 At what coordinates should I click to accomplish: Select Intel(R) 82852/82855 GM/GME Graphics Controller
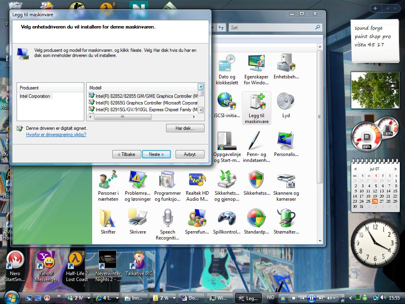143,96
